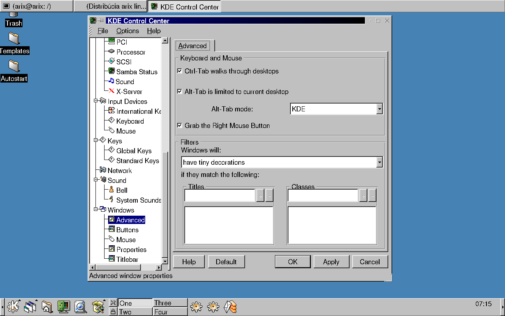Click the System Sounds icon
505x316 pixels.
tap(111, 200)
